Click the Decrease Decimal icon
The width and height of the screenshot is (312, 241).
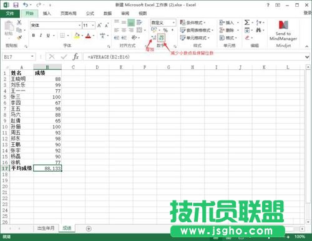[x=161, y=37]
